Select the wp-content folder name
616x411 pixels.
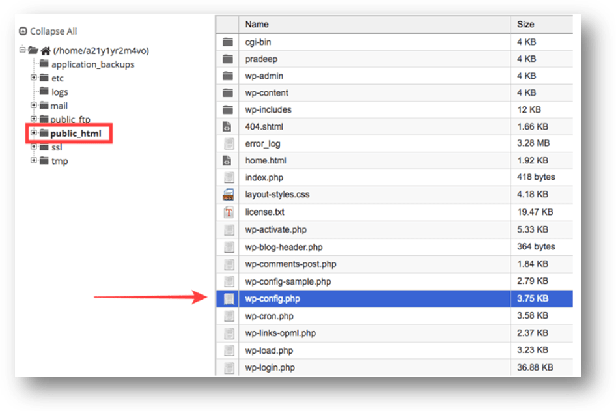(267, 92)
